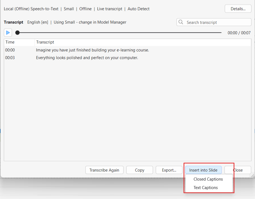Click the Insert into Slide button
The width and height of the screenshot is (255, 199).
[203, 170]
